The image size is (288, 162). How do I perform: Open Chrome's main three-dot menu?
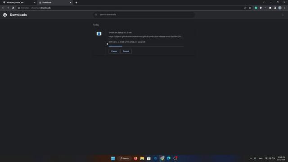(285, 8)
